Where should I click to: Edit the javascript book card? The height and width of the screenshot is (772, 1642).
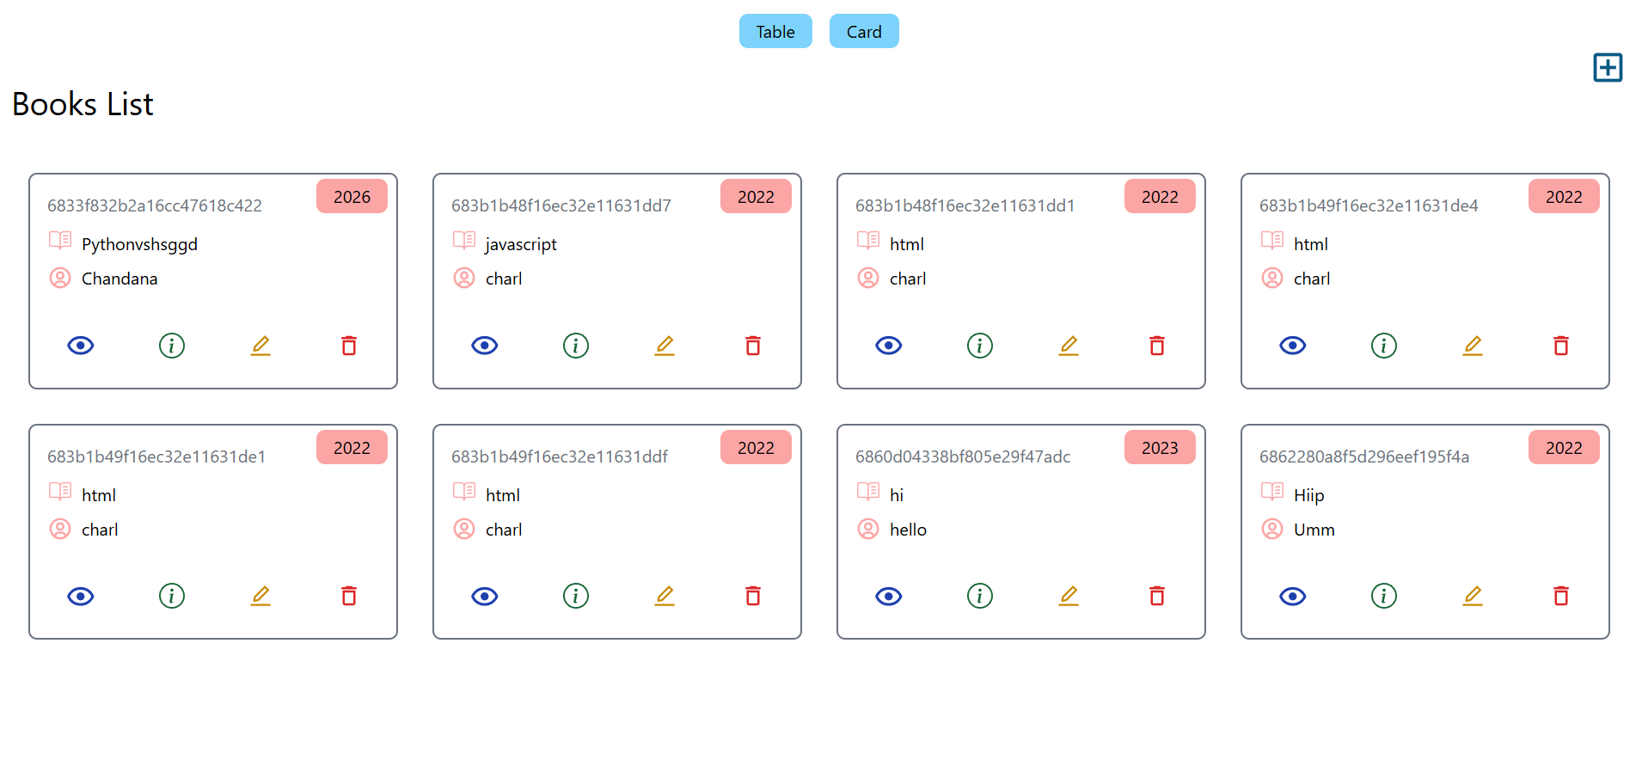click(665, 346)
